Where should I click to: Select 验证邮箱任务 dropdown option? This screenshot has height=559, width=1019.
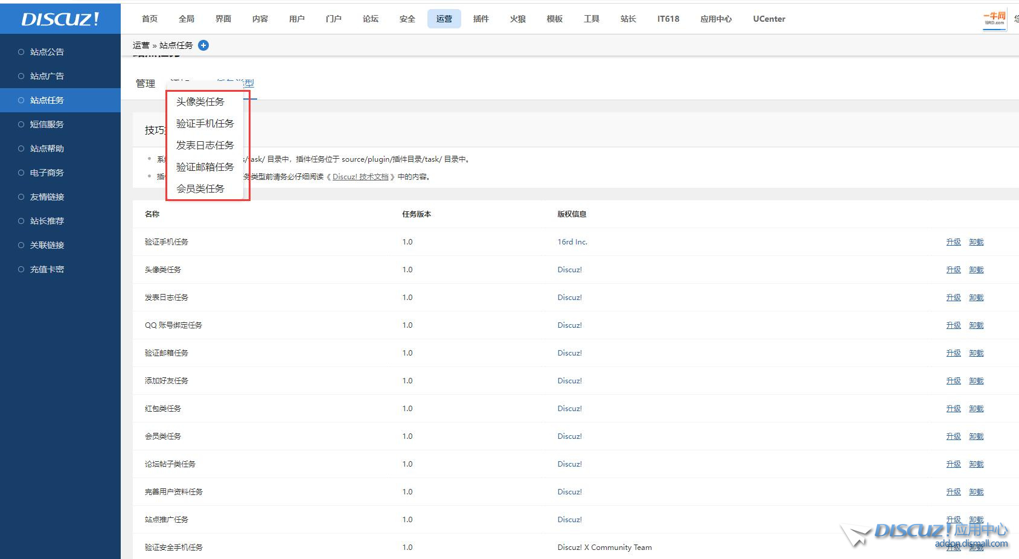[205, 167]
